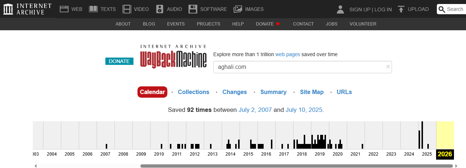Select year 2025 on the timeline

[427, 154]
